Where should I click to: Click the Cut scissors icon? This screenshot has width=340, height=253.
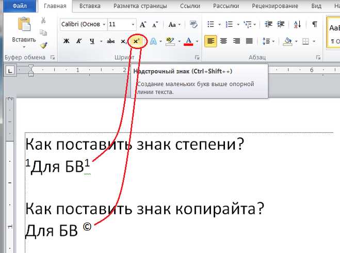click(x=43, y=21)
